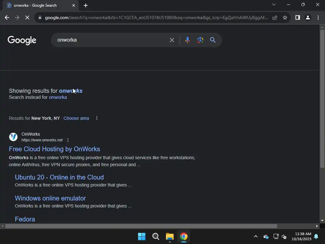Click the horizontal scrollbar thumb

tap(141, 226)
